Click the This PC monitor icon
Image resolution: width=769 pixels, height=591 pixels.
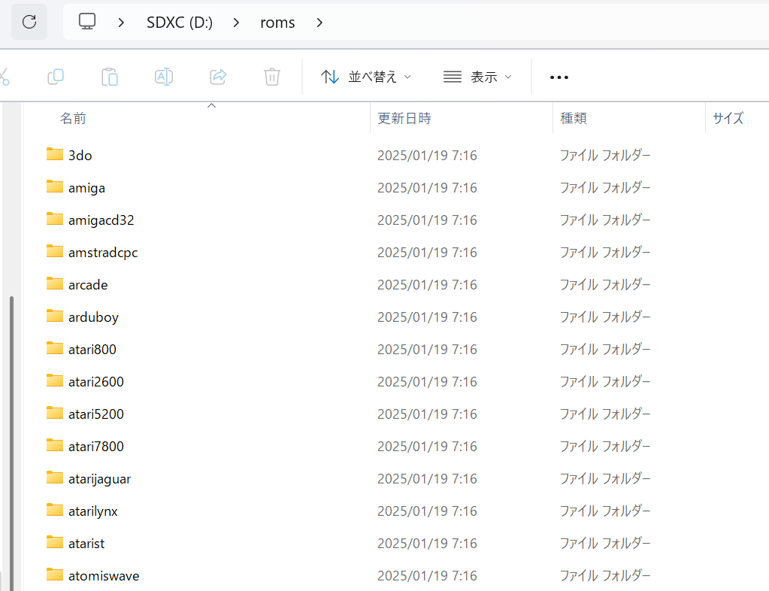coord(87,22)
